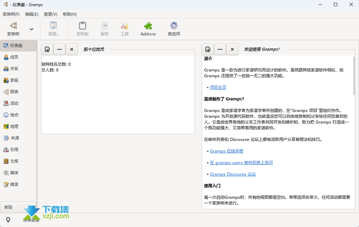Screen dimensions: 359x227
Task: Open the gramps-users 邮件列表 link
Action: 241,162
